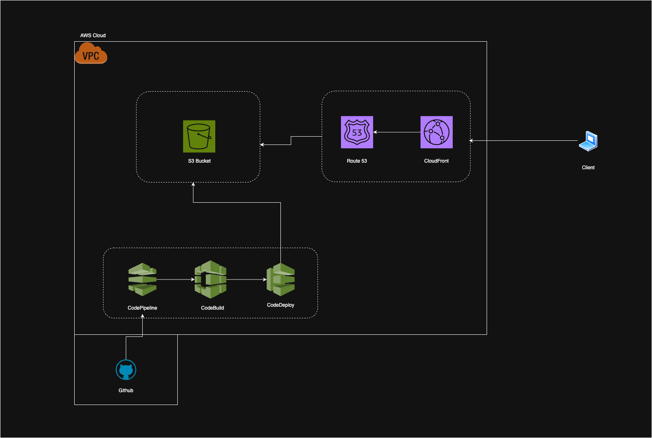
Task: Select the Route 53 text label
Action: click(357, 161)
